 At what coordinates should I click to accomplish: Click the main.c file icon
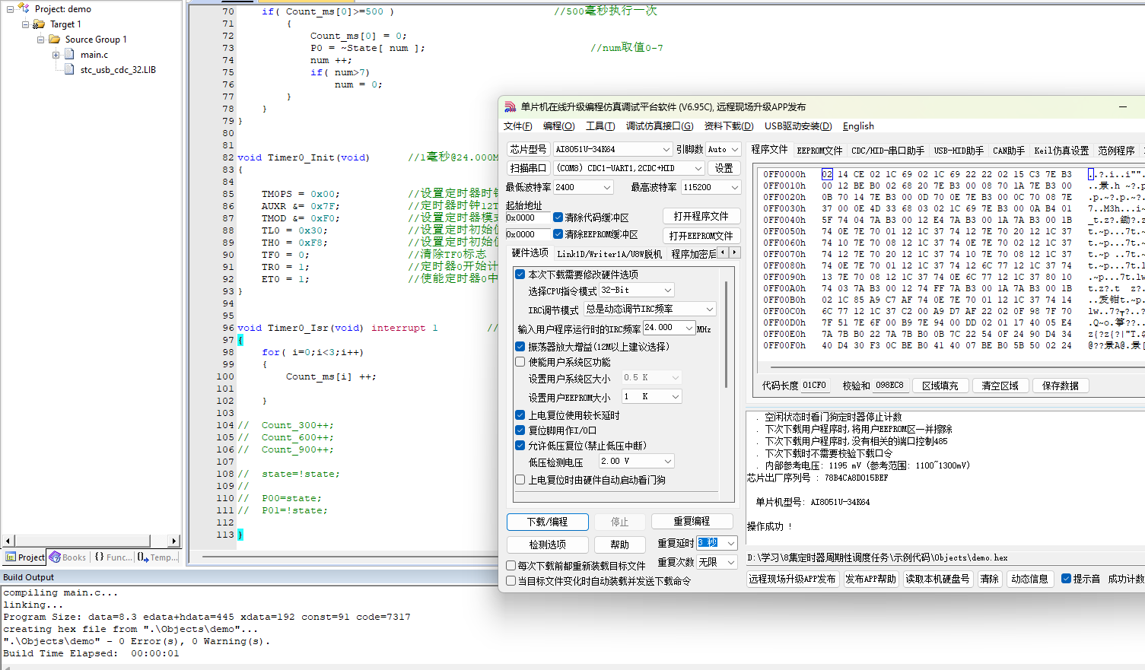pyautogui.click(x=69, y=54)
